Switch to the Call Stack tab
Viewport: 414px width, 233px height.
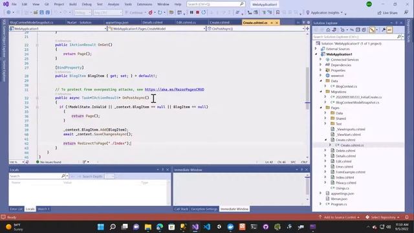[181, 208]
